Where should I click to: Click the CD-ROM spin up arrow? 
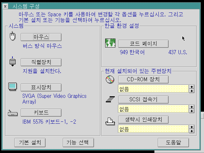(192, 87)
